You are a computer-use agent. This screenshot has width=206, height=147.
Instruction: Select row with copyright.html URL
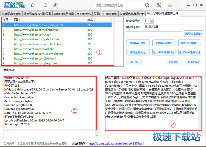tap(57, 54)
